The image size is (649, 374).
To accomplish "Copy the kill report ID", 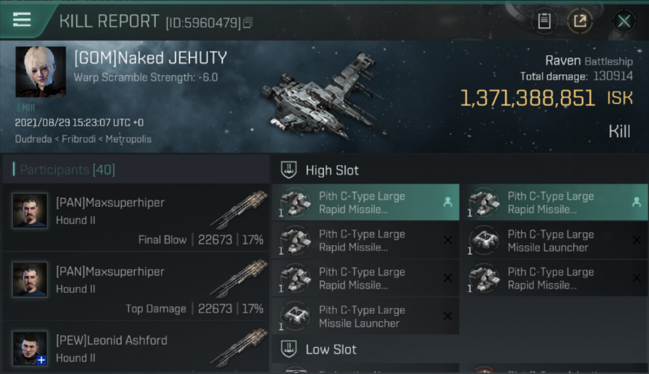I will 248,23.
